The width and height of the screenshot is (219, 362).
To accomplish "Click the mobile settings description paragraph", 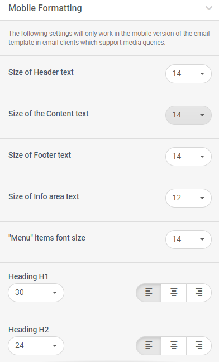I will pyautogui.click(x=109, y=38).
